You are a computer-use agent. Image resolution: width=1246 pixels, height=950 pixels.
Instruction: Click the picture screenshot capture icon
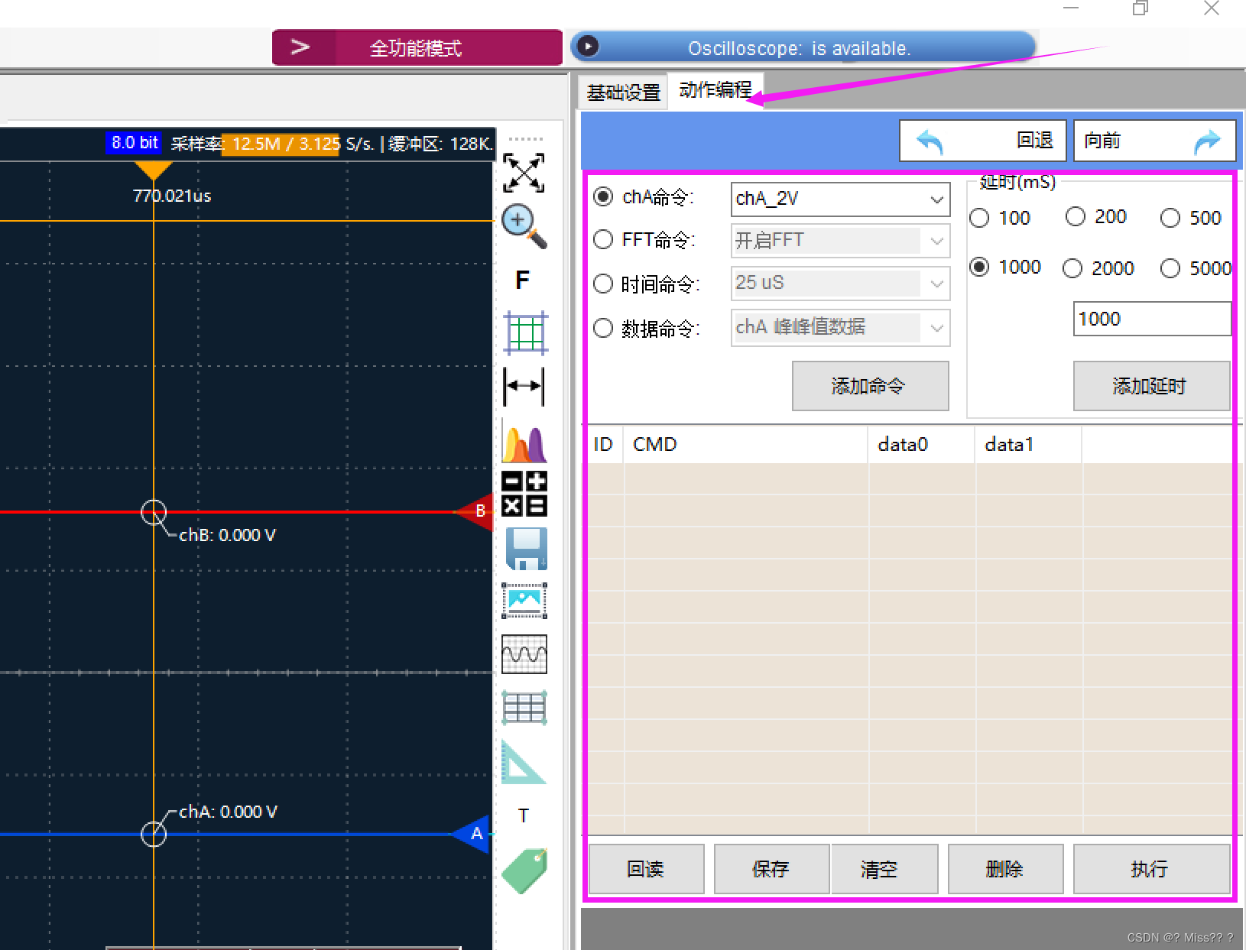(x=524, y=601)
